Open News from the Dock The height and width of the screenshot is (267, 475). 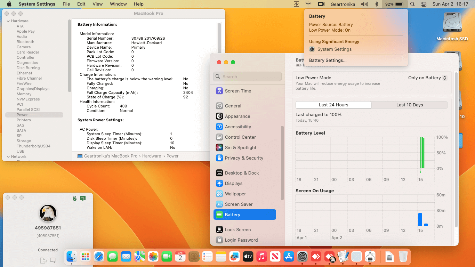pos(275,257)
